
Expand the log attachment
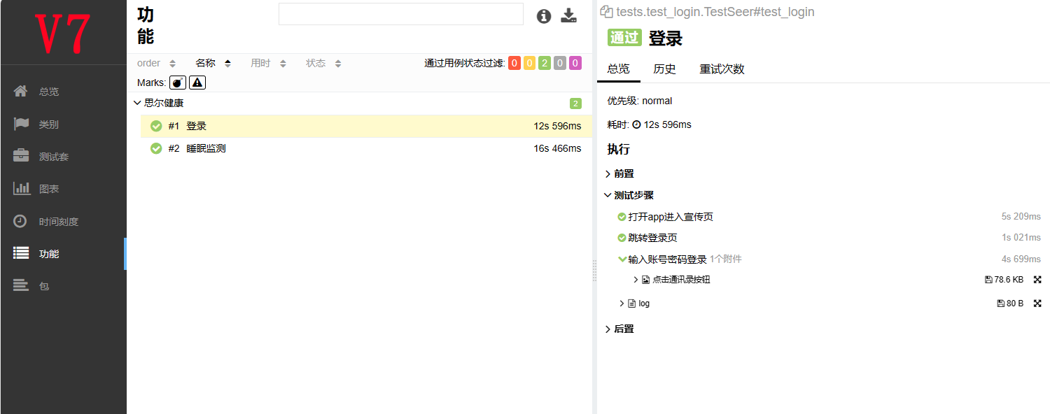coord(622,304)
